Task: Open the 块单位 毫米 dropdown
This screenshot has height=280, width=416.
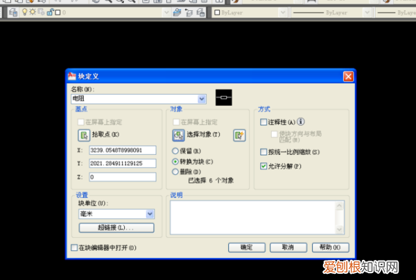Action: 150,214
